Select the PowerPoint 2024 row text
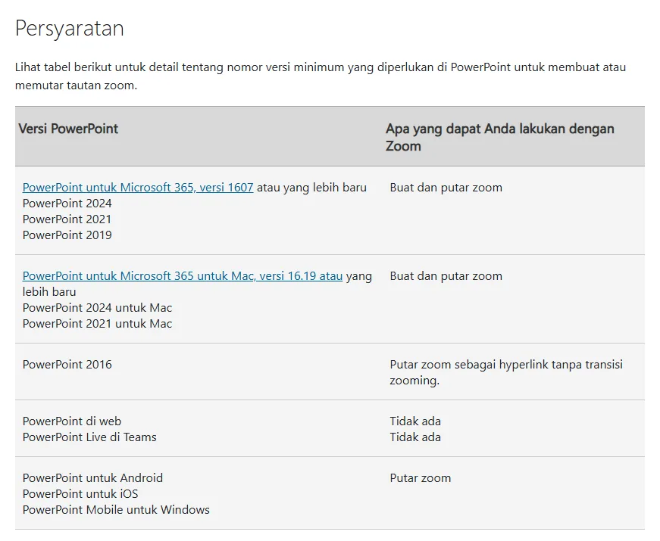The width and height of the screenshot is (660, 541). point(67,204)
